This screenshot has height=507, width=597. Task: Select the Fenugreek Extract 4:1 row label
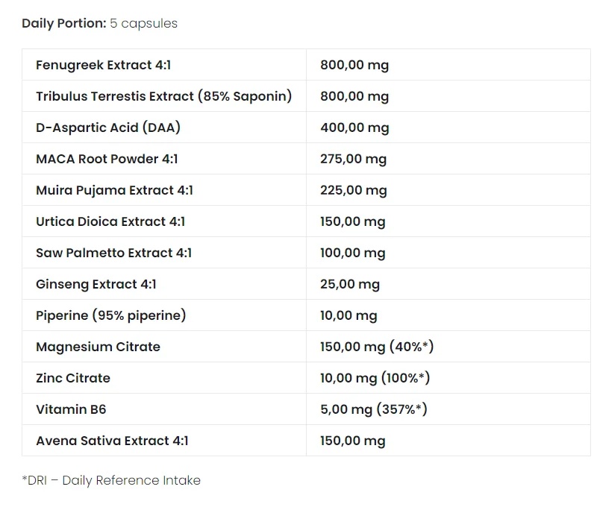click(103, 65)
